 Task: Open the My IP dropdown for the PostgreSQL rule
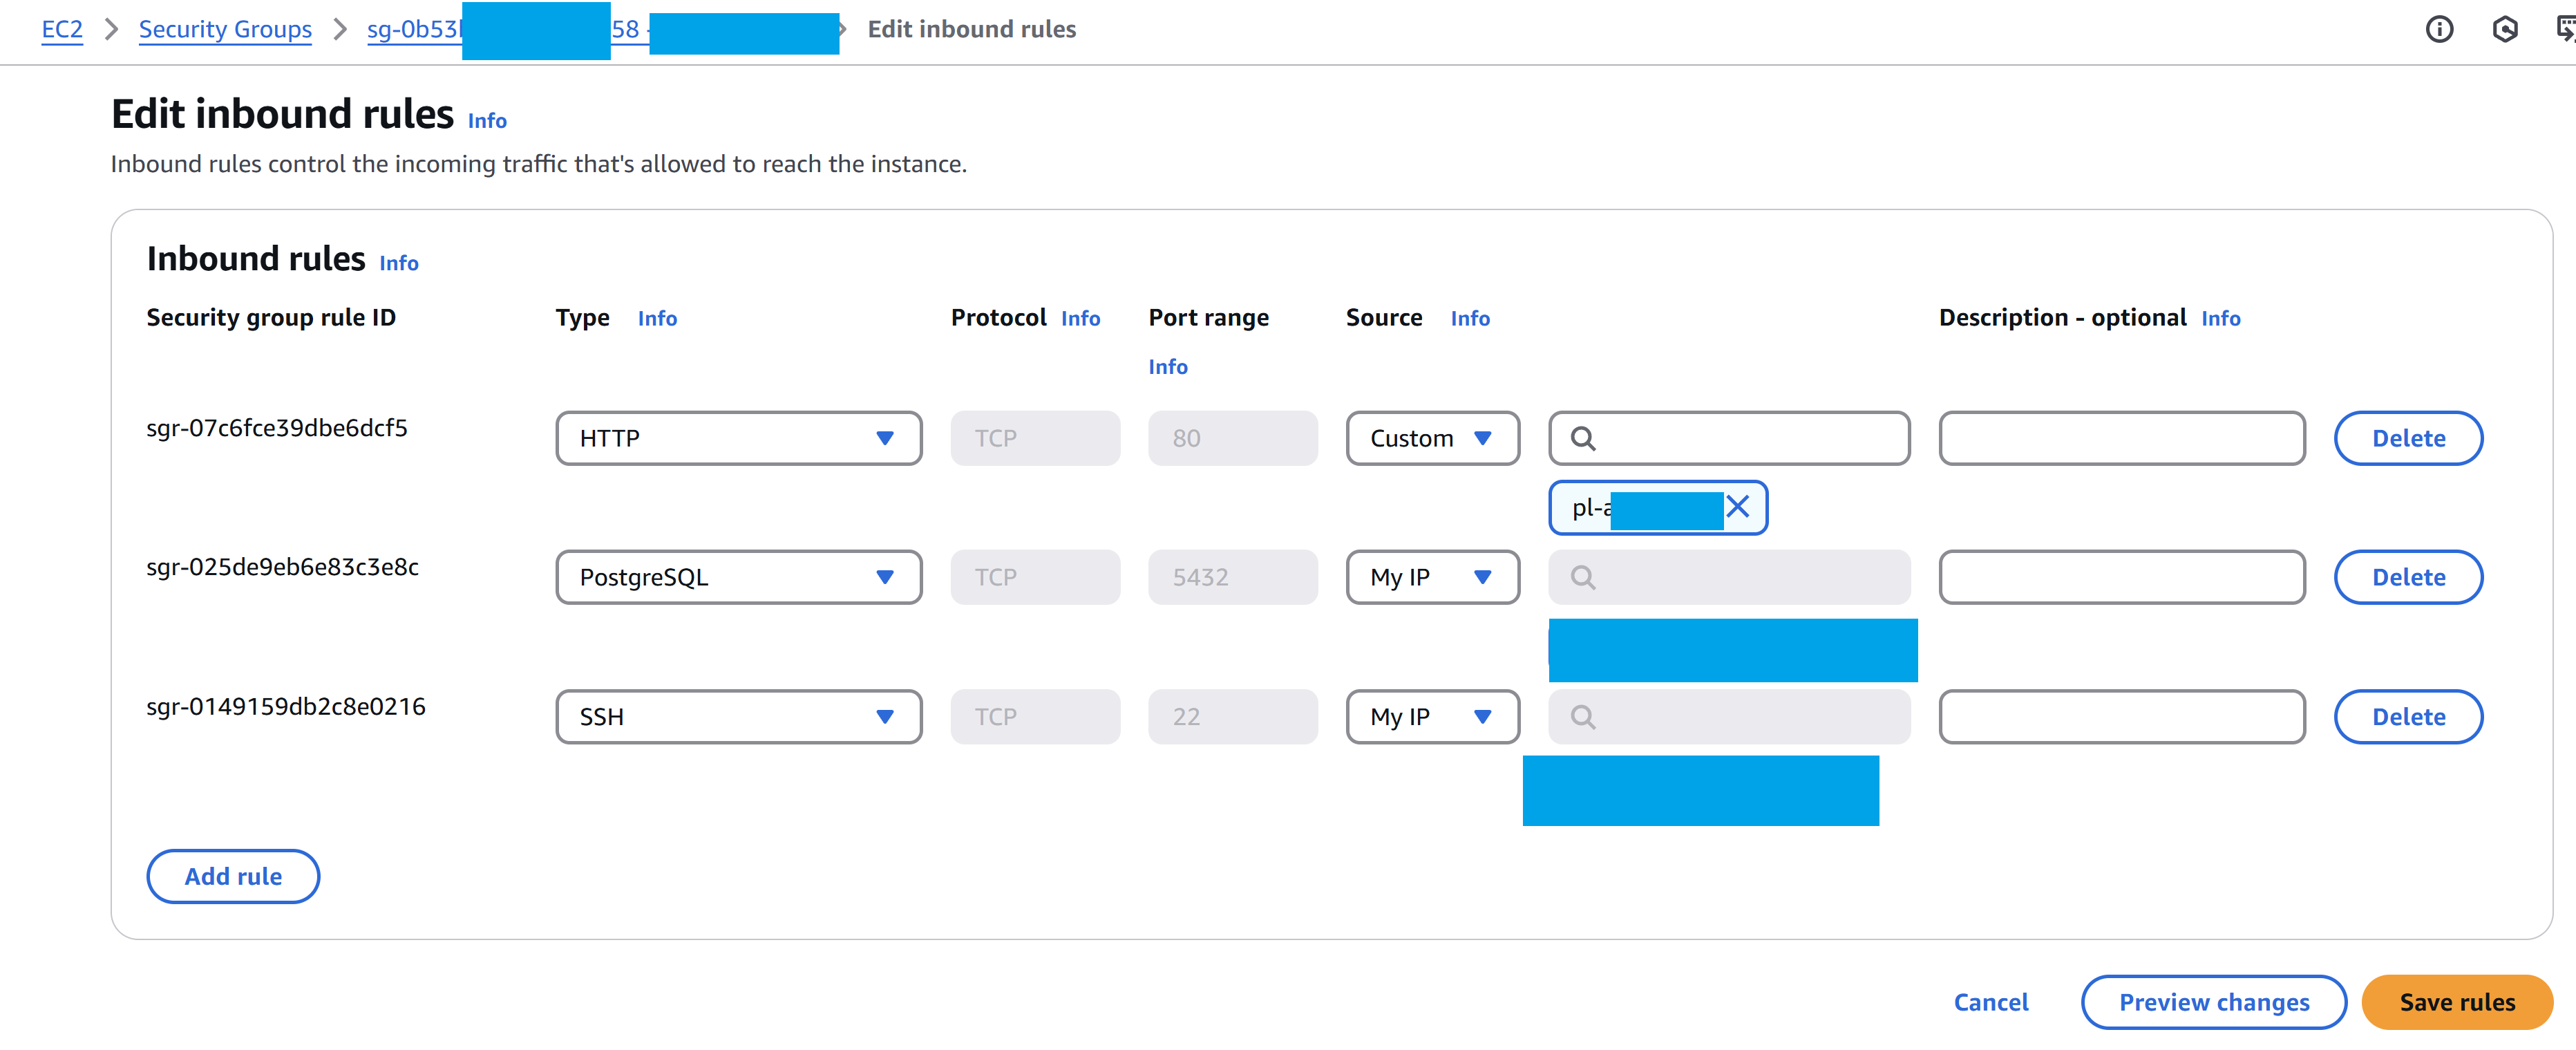pos(1432,577)
